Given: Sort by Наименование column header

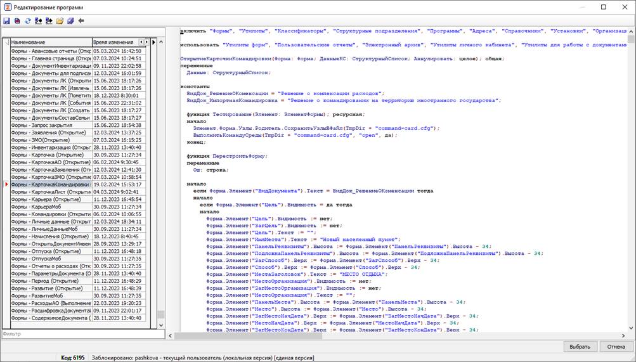Looking at the screenshot, I should pos(51,42).
